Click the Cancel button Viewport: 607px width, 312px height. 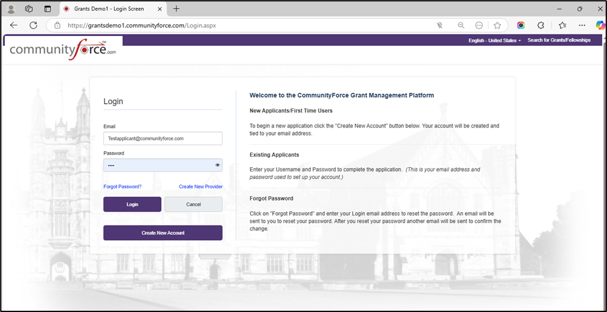[x=193, y=204]
